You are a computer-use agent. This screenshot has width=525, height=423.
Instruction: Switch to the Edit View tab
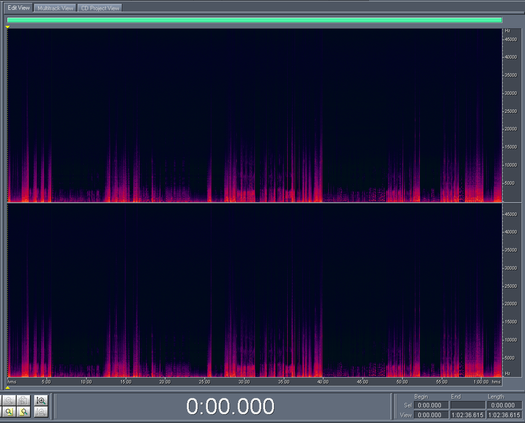pyautogui.click(x=19, y=8)
